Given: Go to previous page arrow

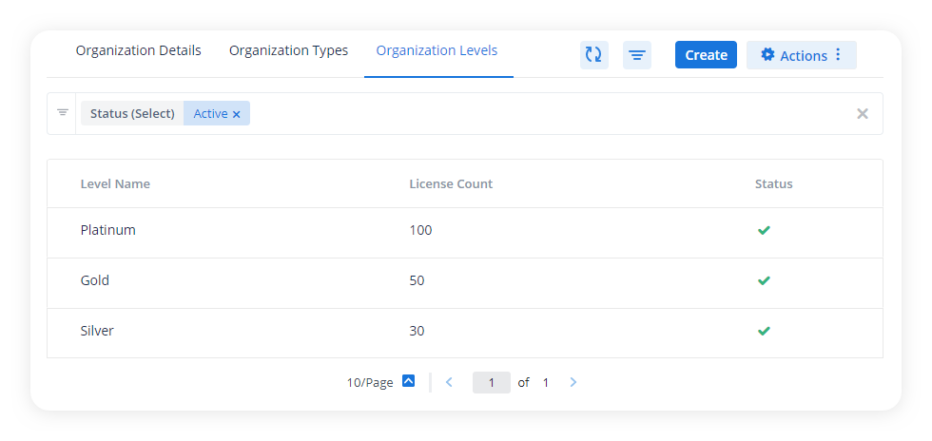Looking at the screenshot, I should pos(449,382).
